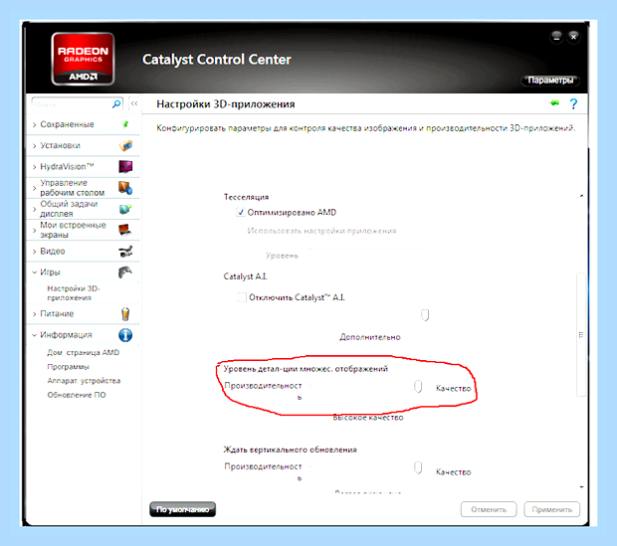Screen dimensions: 617x546
Task: Click the settings panel vertical scrollbar
Action: 581,334
